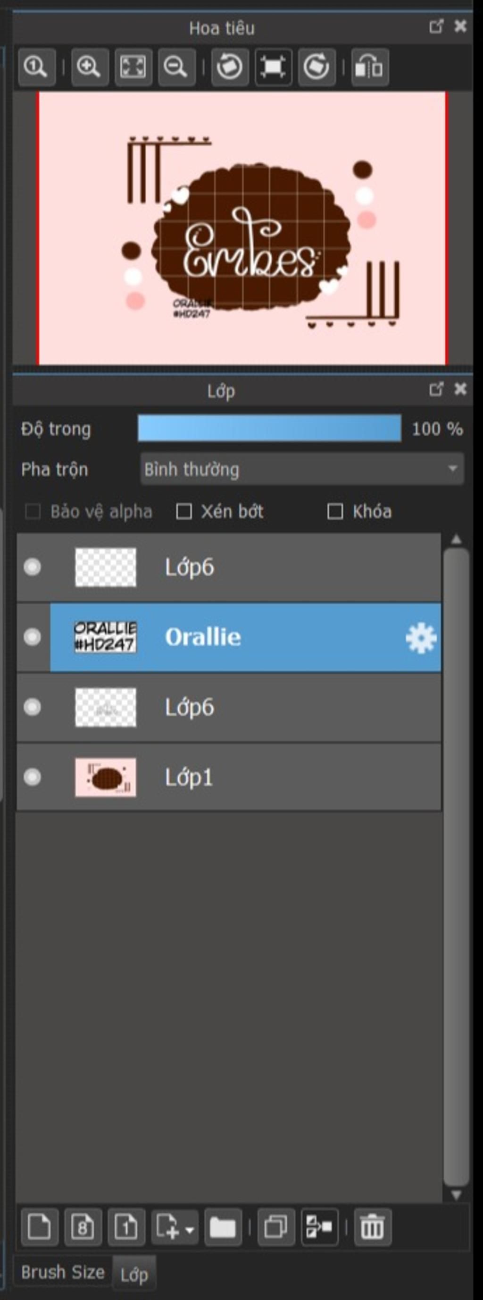
Task: Hide the Lớp1 layer visibility dot
Action: pos(32,777)
